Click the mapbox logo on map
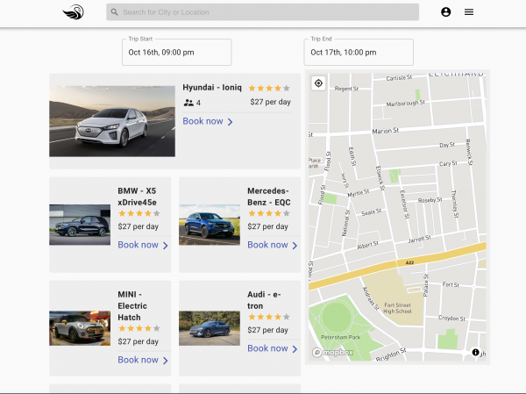Screen dimensions: 526x394 point(333,353)
